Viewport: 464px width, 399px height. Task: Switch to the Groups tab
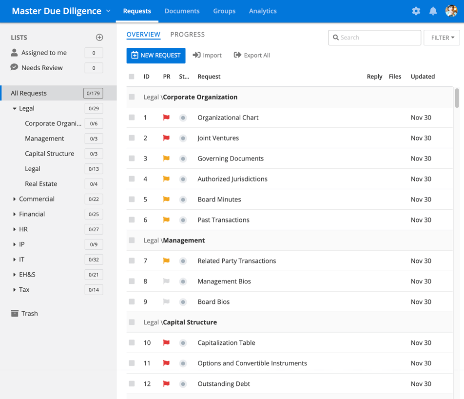click(224, 11)
